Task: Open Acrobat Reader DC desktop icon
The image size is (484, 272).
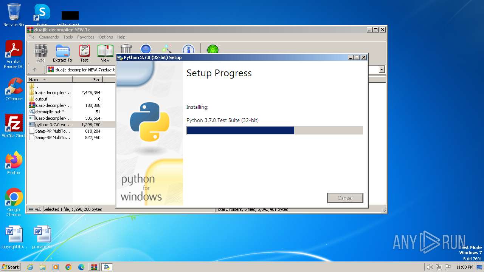Action: (14, 54)
